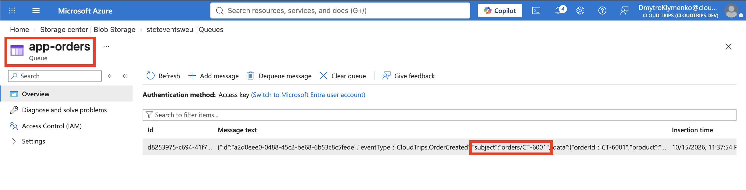Open the apps grid launcher icon
Image resolution: width=746 pixels, height=190 pixels.
[12, 11]
